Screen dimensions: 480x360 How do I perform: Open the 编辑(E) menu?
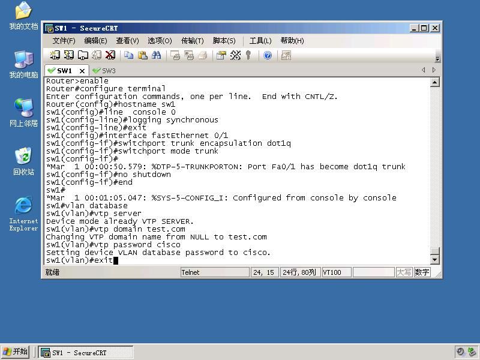95,41
